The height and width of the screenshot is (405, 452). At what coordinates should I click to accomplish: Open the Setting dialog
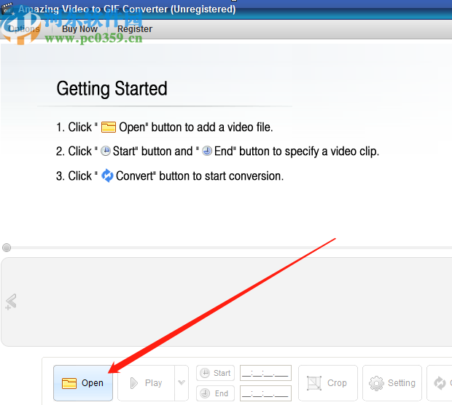pyautogui.click(x=392, y=383)
